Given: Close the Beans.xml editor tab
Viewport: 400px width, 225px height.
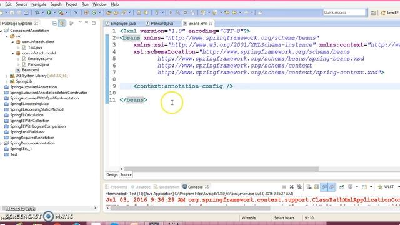Looking at the screenshot, I should [211, 24].
